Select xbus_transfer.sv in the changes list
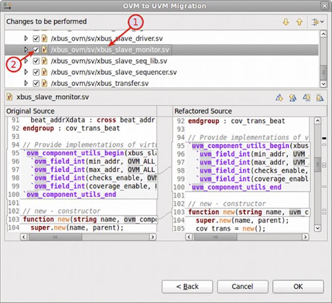The width and height of the screenshot is (332, 303). coord(100,83)
